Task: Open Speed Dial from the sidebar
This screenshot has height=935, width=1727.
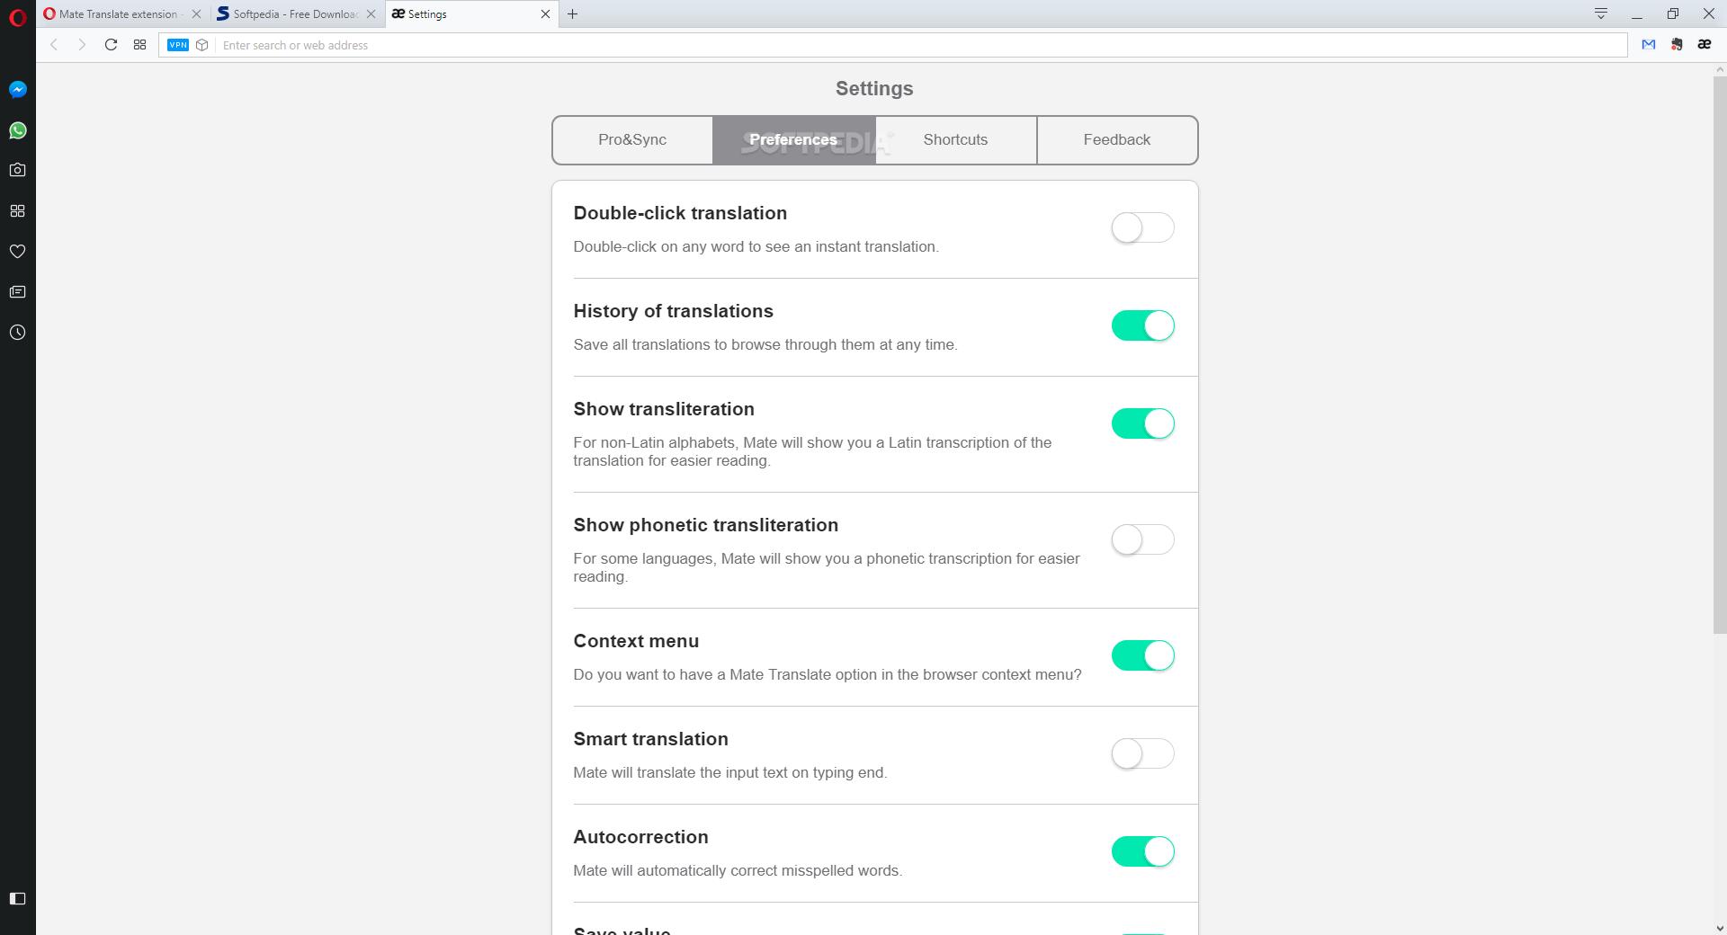Action: coord(18,210)
